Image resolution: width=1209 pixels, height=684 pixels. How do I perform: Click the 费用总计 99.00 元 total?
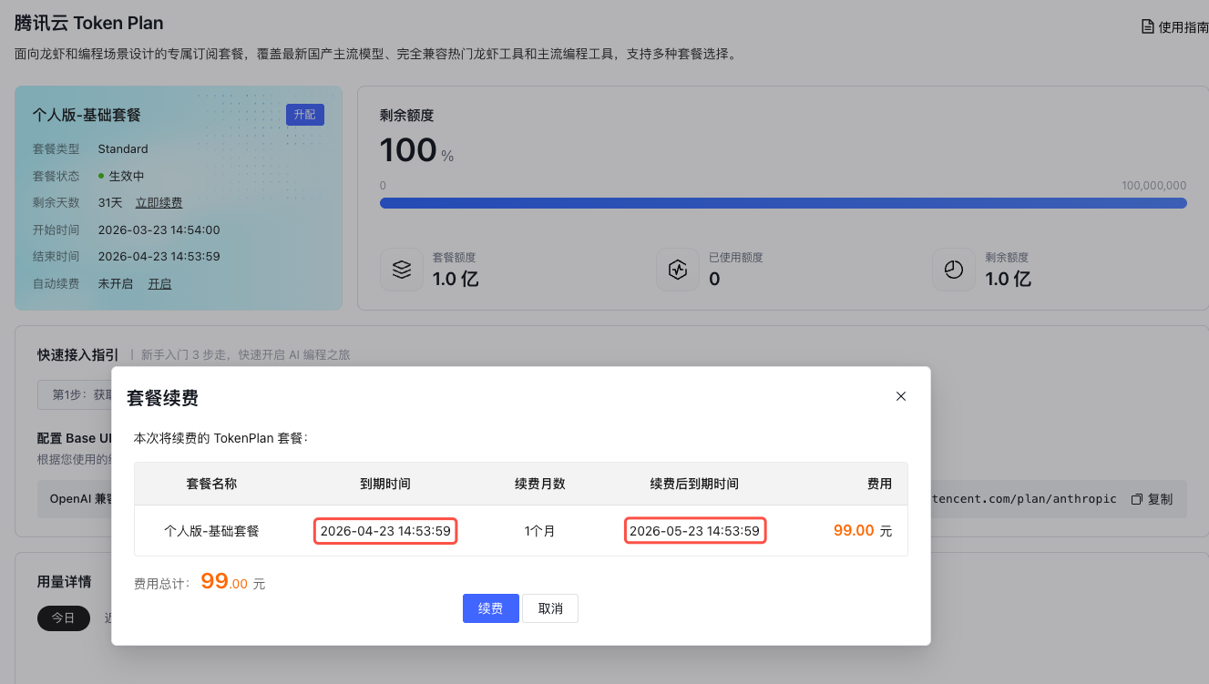tap(200, 583)
